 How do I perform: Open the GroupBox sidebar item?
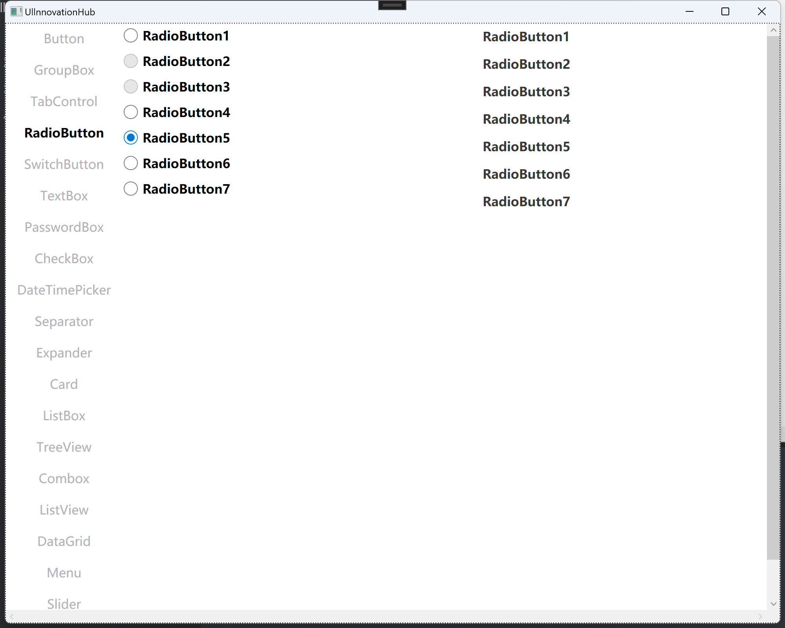(64, 70)
